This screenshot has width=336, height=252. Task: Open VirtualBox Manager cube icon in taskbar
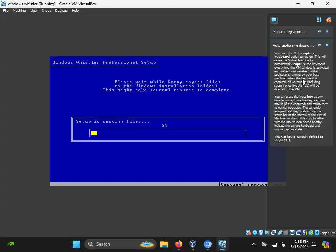pyautogui.click(x=193, y=244)
